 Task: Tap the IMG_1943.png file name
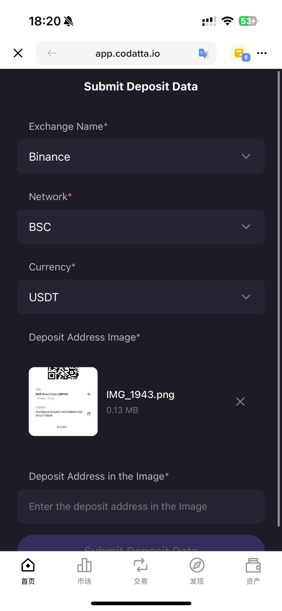coord(140,395)
